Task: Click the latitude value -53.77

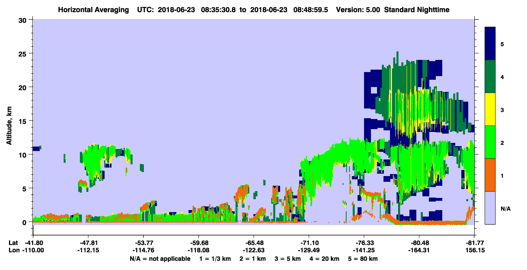Action: coord(144,243)
